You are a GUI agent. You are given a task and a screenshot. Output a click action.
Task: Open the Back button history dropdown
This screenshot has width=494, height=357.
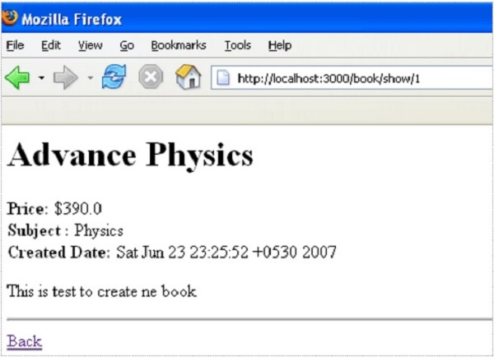coord(40,79)
